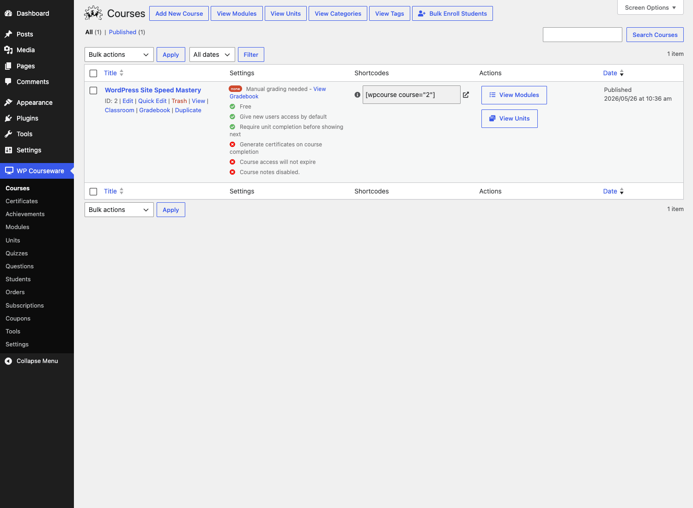Go to Quizzes submenu item

coord(17,254)
